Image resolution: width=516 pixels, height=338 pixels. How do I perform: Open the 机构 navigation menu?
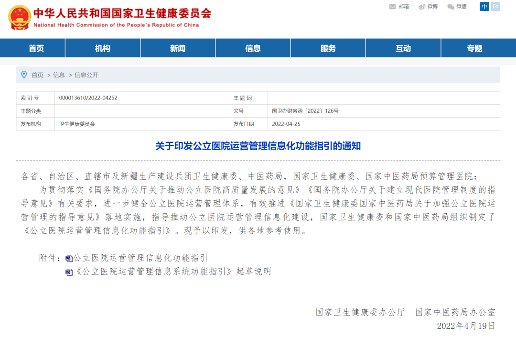pos(103,48)
